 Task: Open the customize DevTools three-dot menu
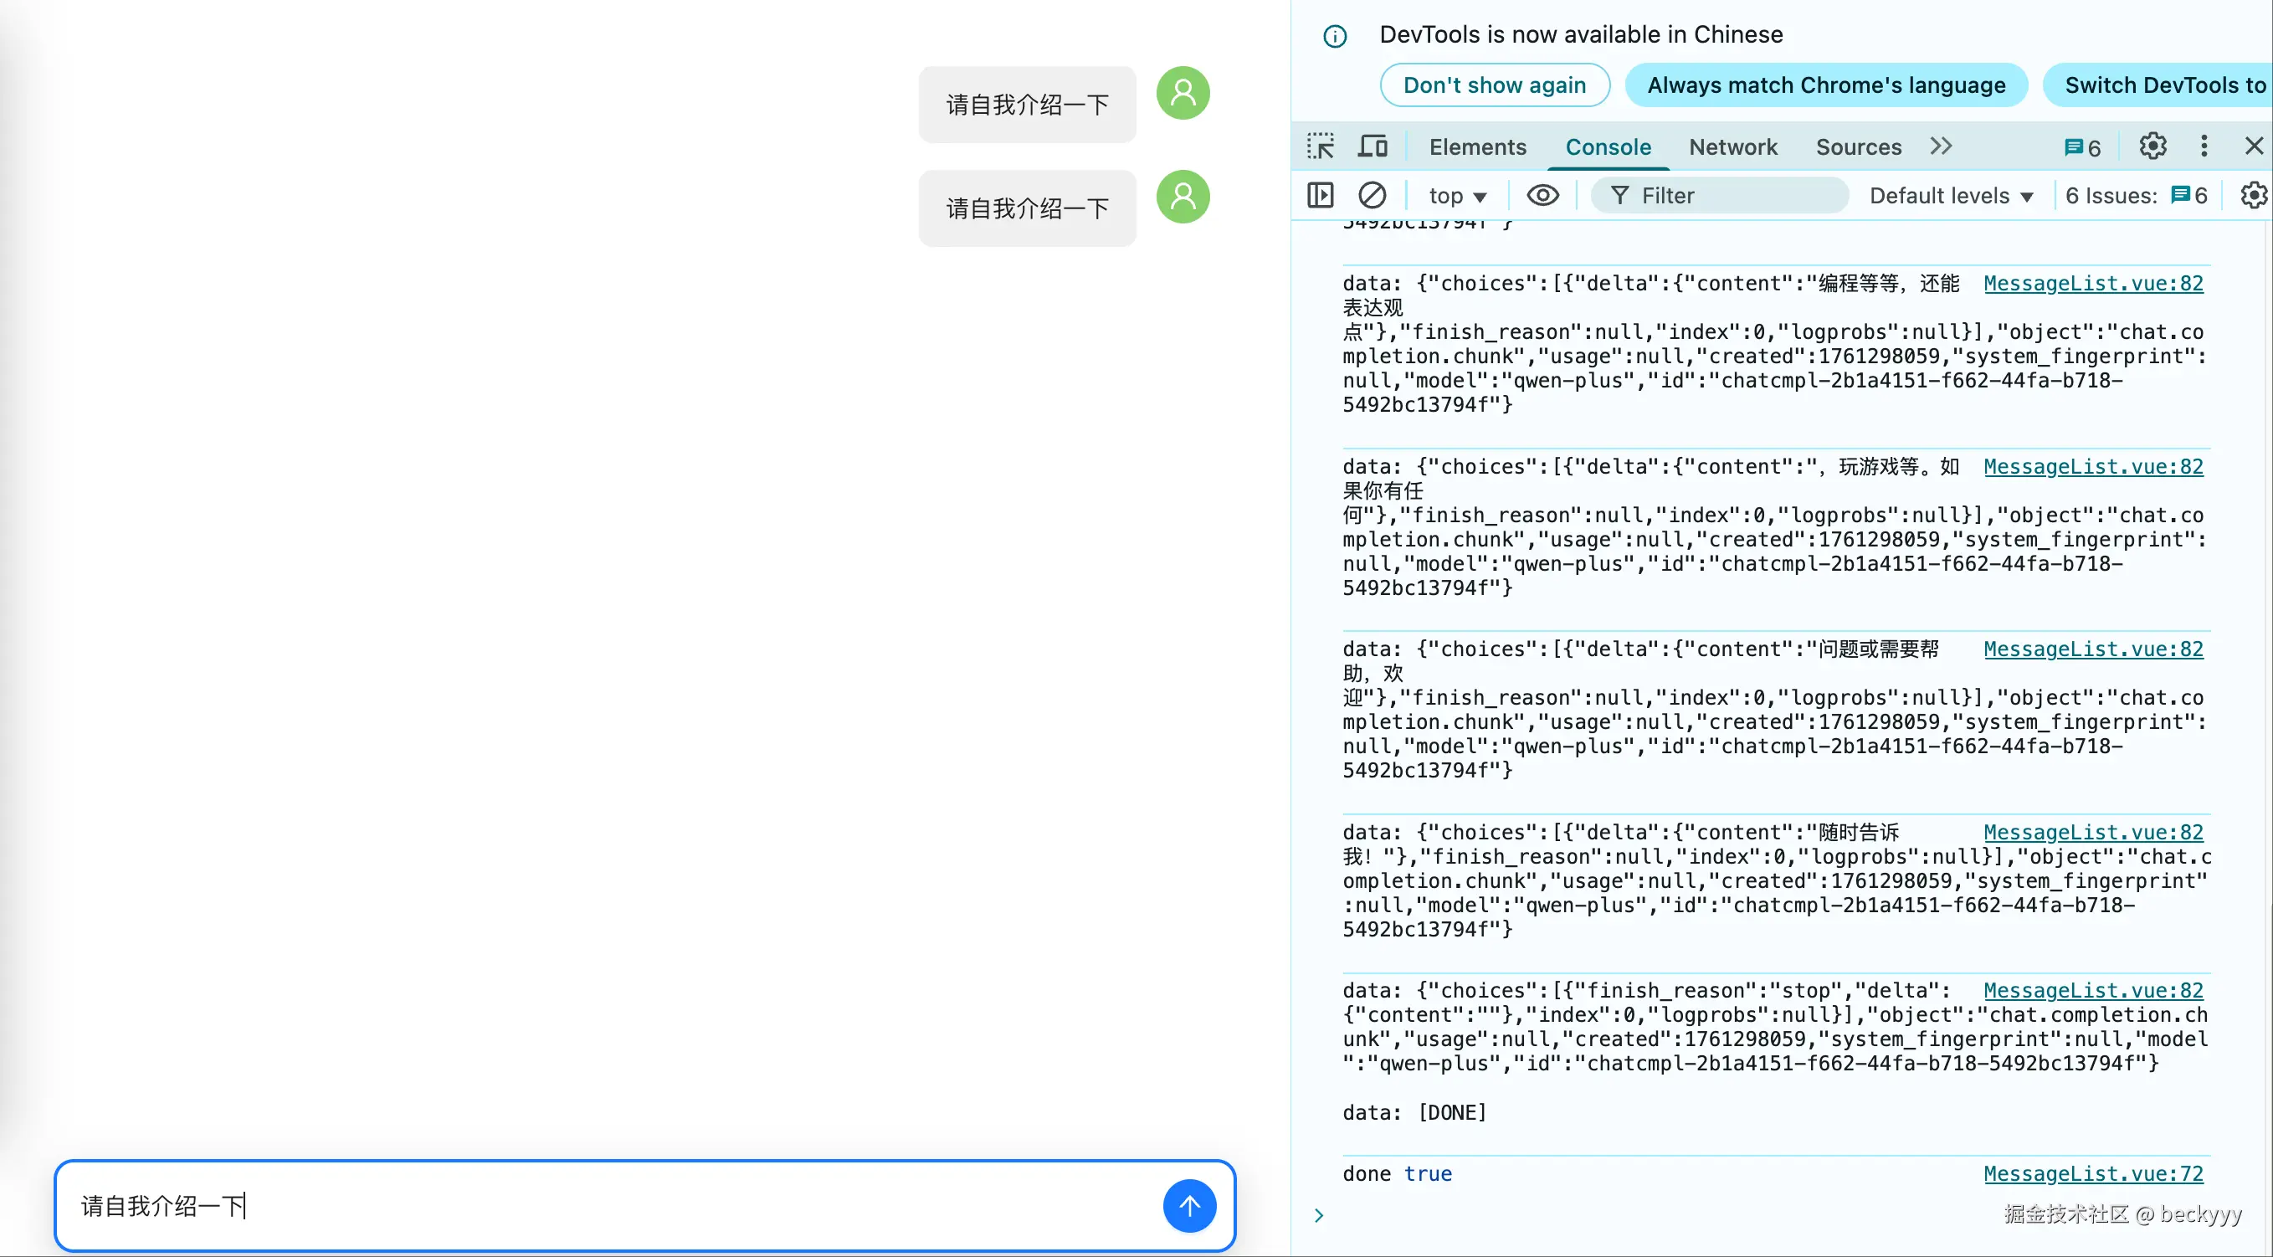2204,146
